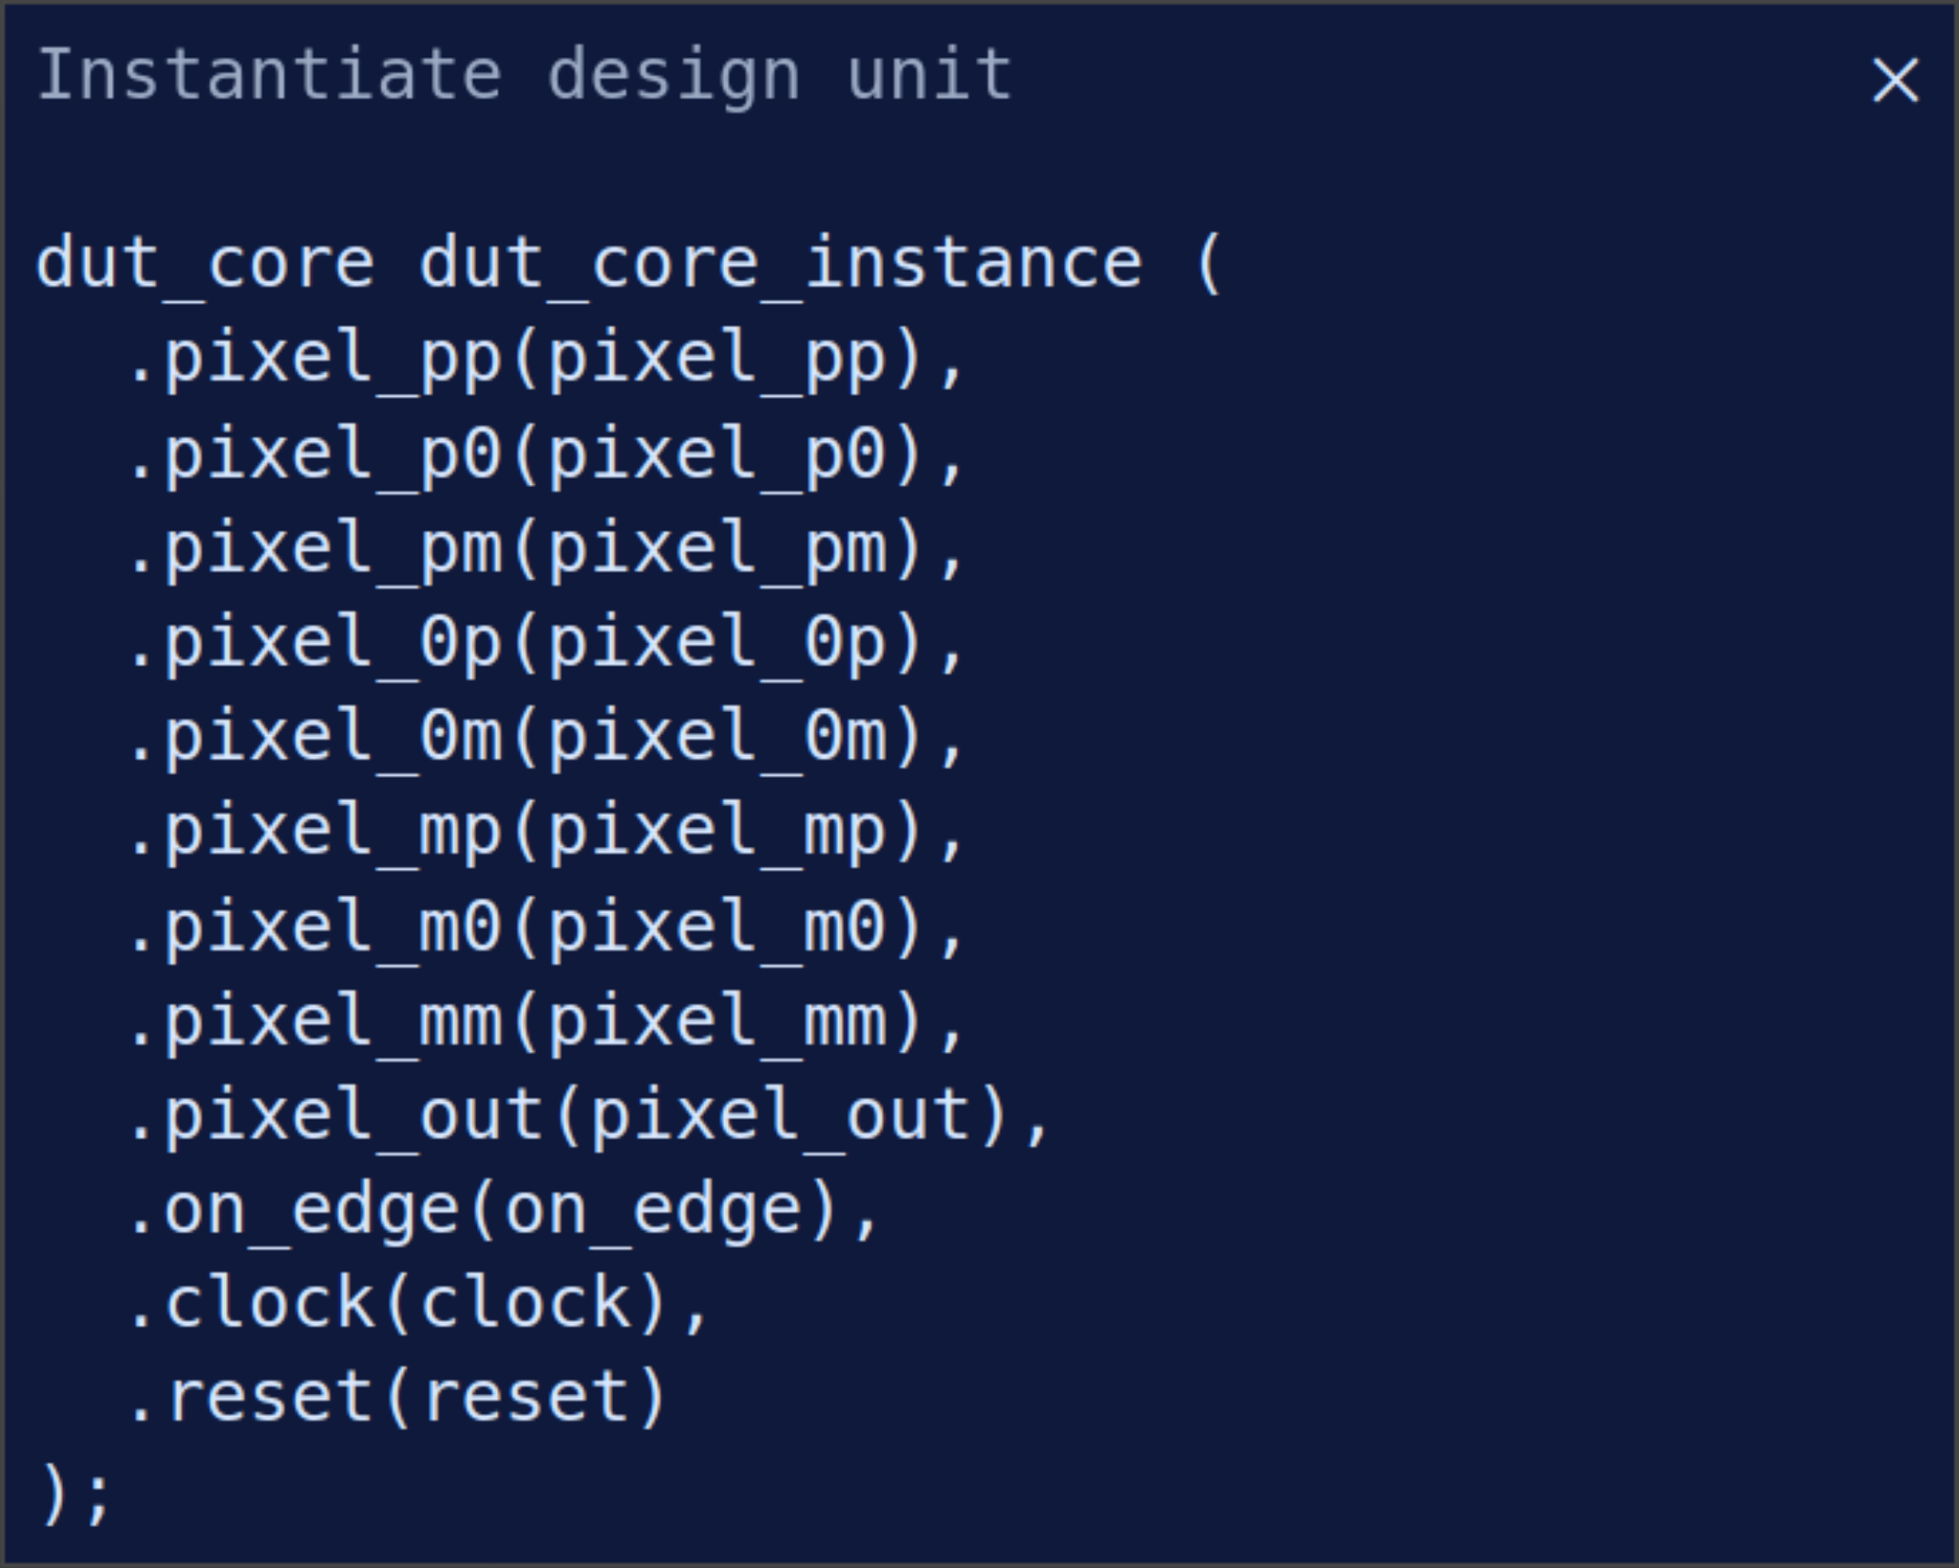Select the .pixel_mm(pixel_mm) port line
1959x1568 pixels.
[545, 1023]
